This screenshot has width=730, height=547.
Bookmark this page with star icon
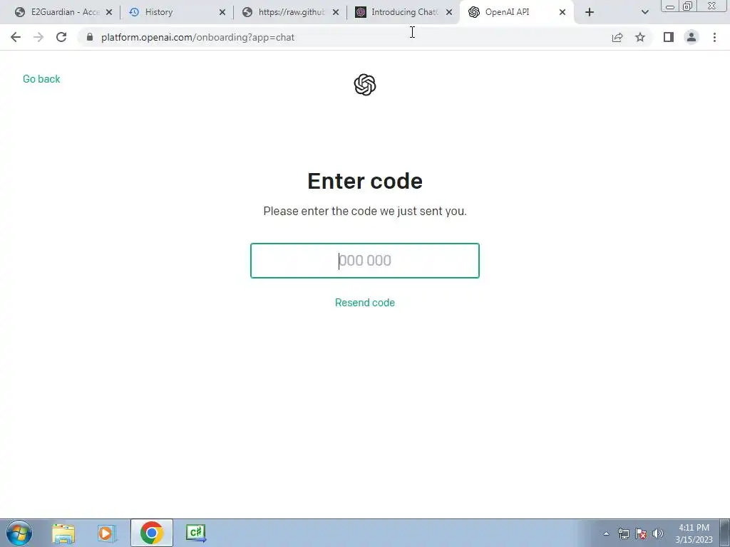pos(640,37)
